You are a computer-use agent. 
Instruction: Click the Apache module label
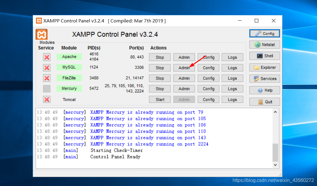69,57
